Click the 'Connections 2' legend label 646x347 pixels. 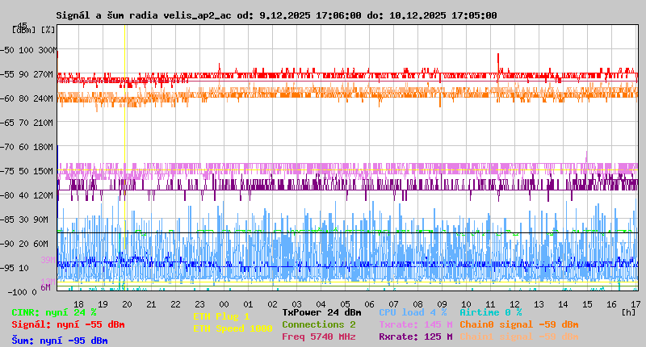pyautogui.click(x=319, y=324)
